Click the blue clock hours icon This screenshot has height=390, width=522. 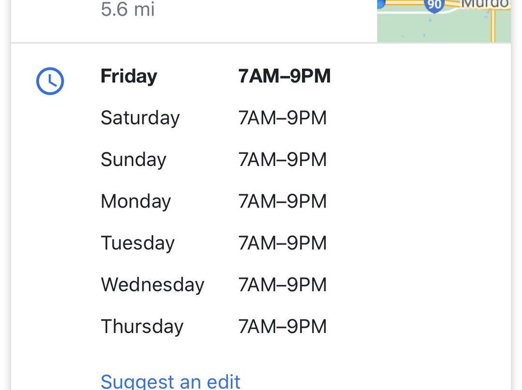coord(50,81)
